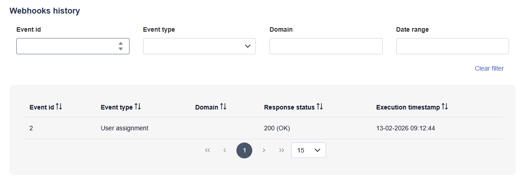Increase Event id with up stepper arrow
This screenshot has height=181, width=524.
point(120,43)
